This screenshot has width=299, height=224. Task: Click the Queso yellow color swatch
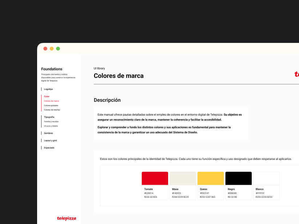pos(211,178)
